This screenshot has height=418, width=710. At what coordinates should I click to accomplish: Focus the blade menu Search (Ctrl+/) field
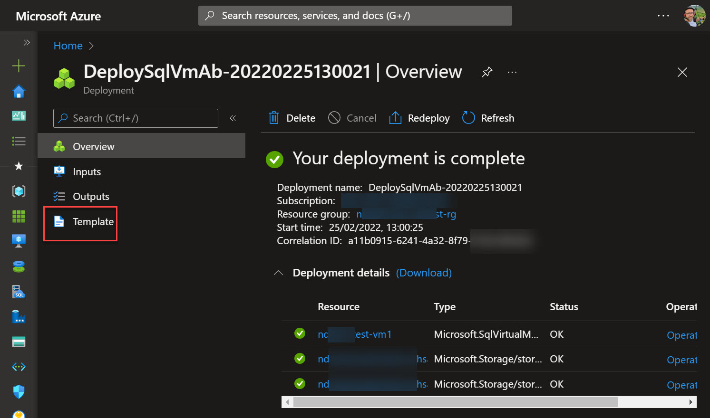[x=136, y=118]
